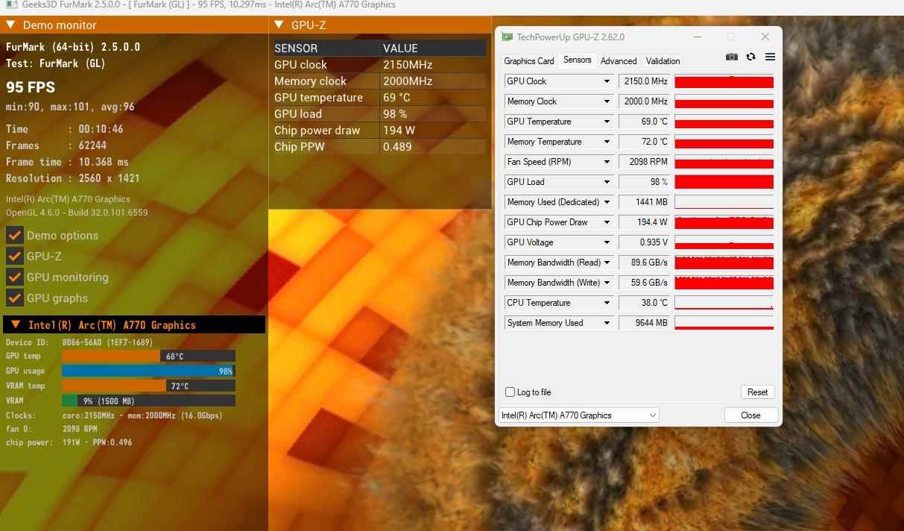
Task: Open the GPU-Z hamburger menu
Action: click(x=770, y=57)
